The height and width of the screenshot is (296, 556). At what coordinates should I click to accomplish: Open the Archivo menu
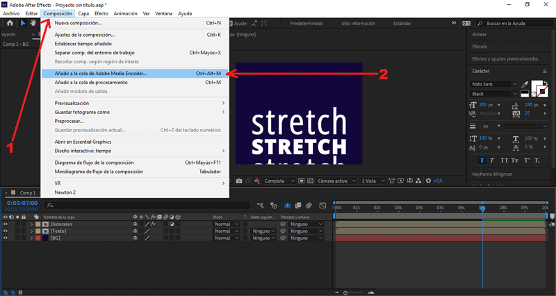tap(11, 13)
